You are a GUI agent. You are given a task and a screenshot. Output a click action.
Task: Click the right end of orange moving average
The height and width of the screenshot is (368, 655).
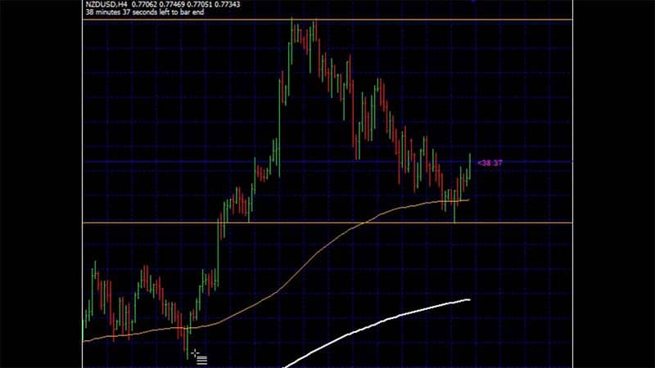click(468, 199)
